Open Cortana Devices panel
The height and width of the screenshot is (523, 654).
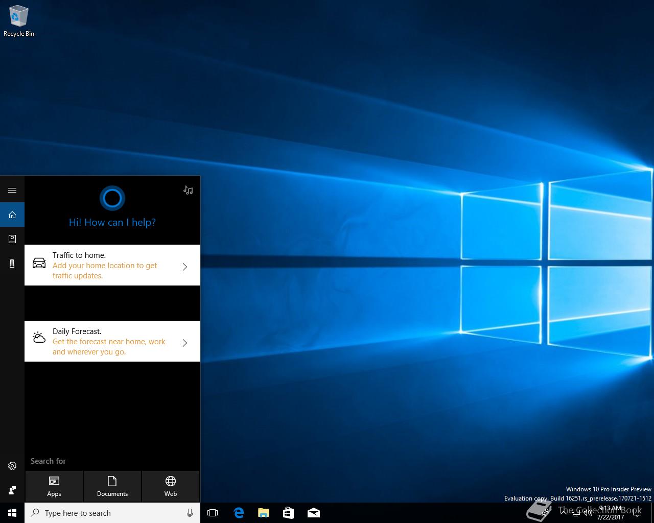click(12, 264)
